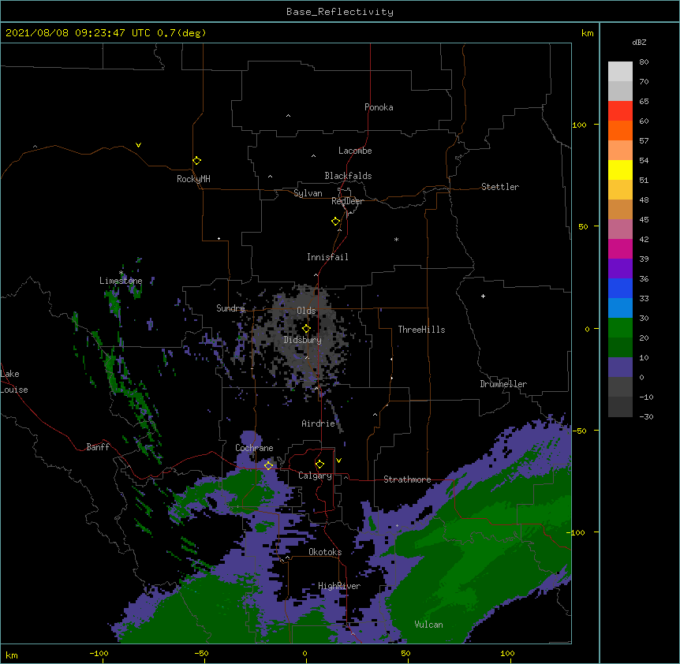Click the -100 tick on the vertical axis
680x664 pixels.
(x=577, y=532)
